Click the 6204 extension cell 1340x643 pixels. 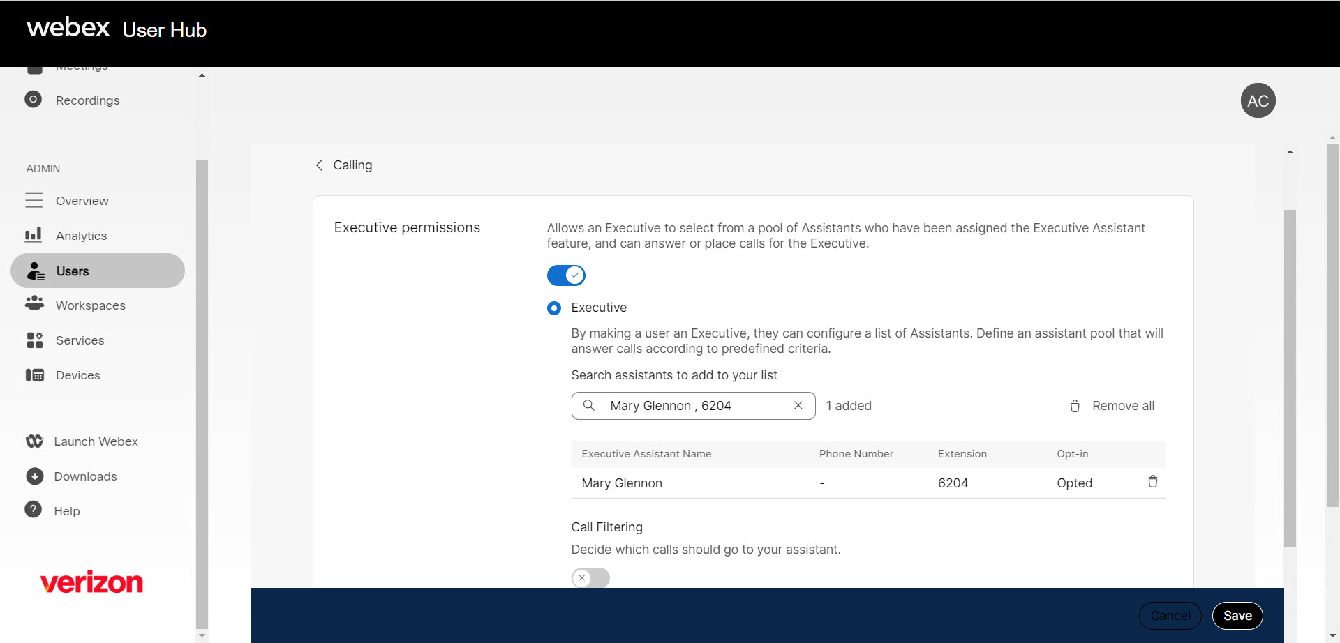click(953, 483)
